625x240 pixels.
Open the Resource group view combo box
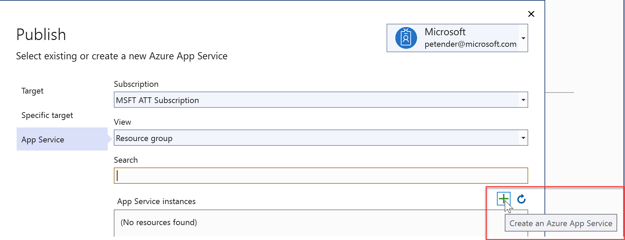tap(316, 138)
